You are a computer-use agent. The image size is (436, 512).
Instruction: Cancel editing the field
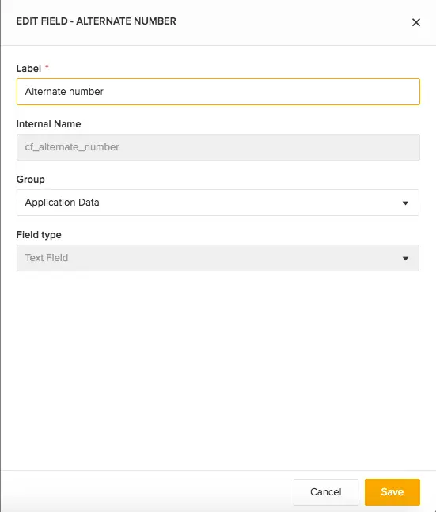coord(325,491)
